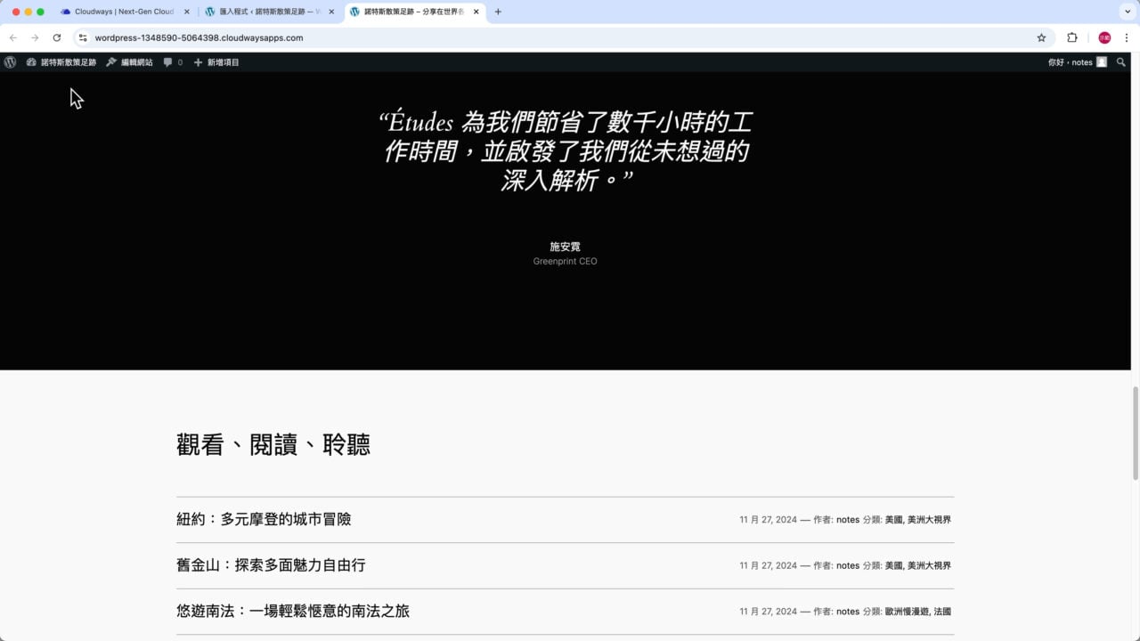This screenshot has height=641, width=1140.
Task: View site information icon in address bar
Action: [x=83, y=38]
